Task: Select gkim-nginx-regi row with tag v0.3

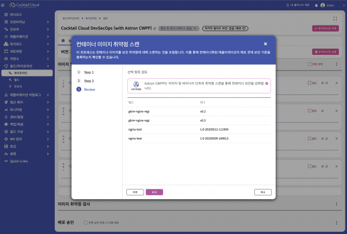Action: (x=199, y=121)
